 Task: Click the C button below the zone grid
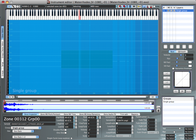pos(7,97)
